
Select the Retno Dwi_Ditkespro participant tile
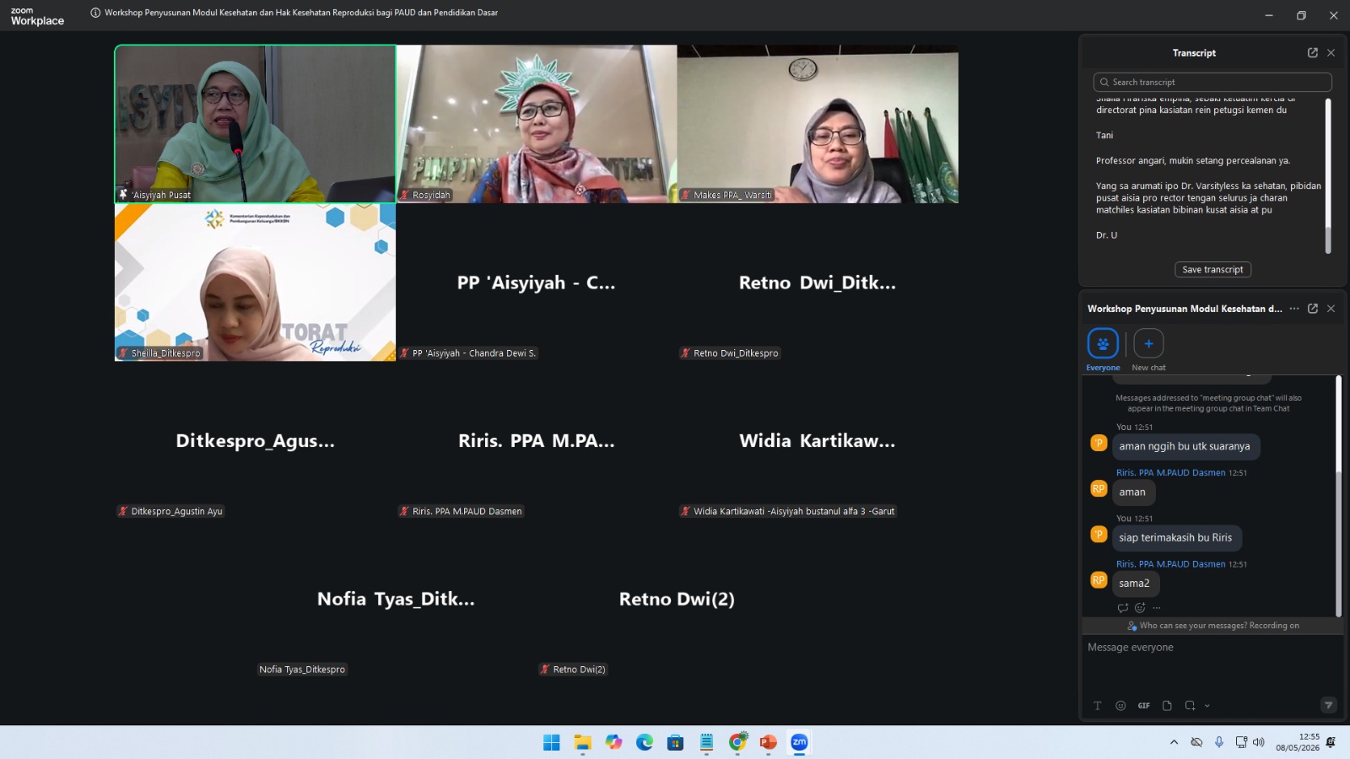point(818,283)
